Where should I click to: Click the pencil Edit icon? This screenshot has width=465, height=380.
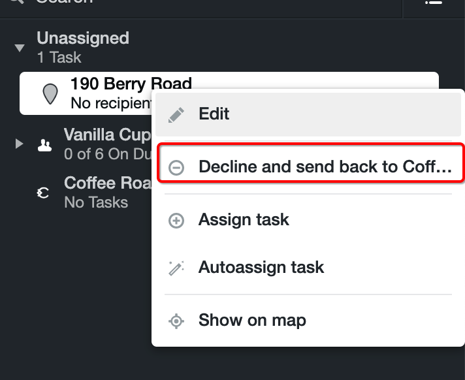coord(176,115)
